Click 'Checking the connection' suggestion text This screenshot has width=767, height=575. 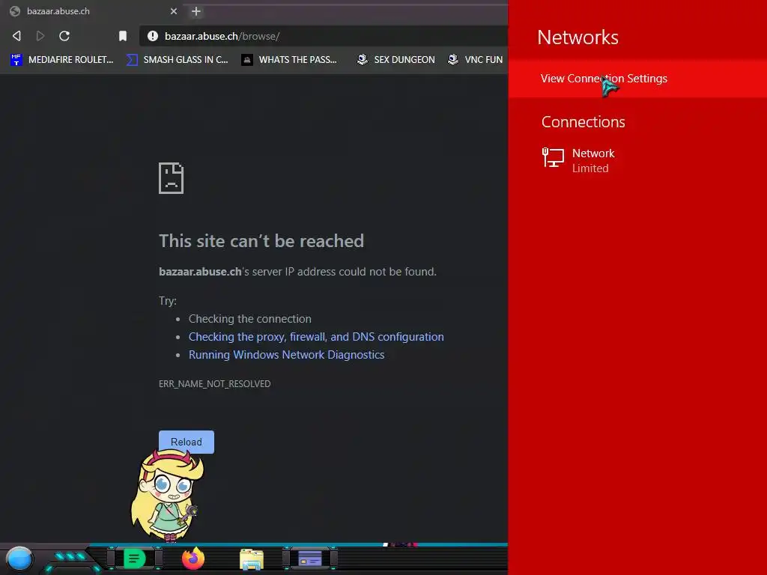click(250, 319)
